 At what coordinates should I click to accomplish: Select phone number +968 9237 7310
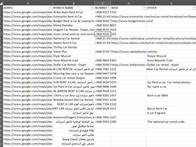(103, 12)
